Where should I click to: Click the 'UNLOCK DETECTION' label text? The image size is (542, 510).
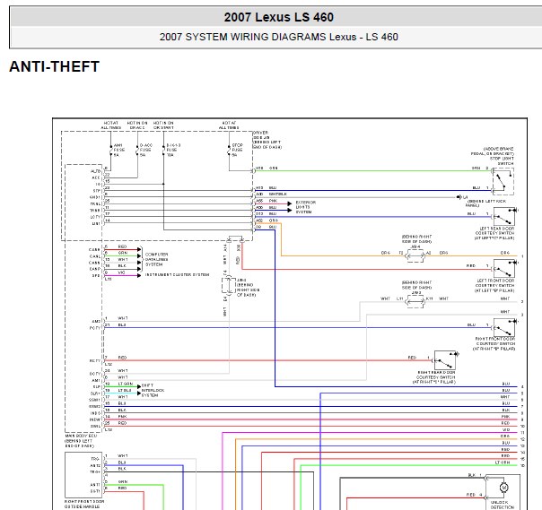pyautogui.click(x=503, y=505)
